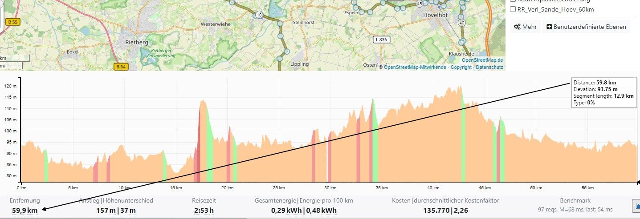The image size is (640, 219).
Task: Click the Benchmark heading
Action: coord(575,201)
